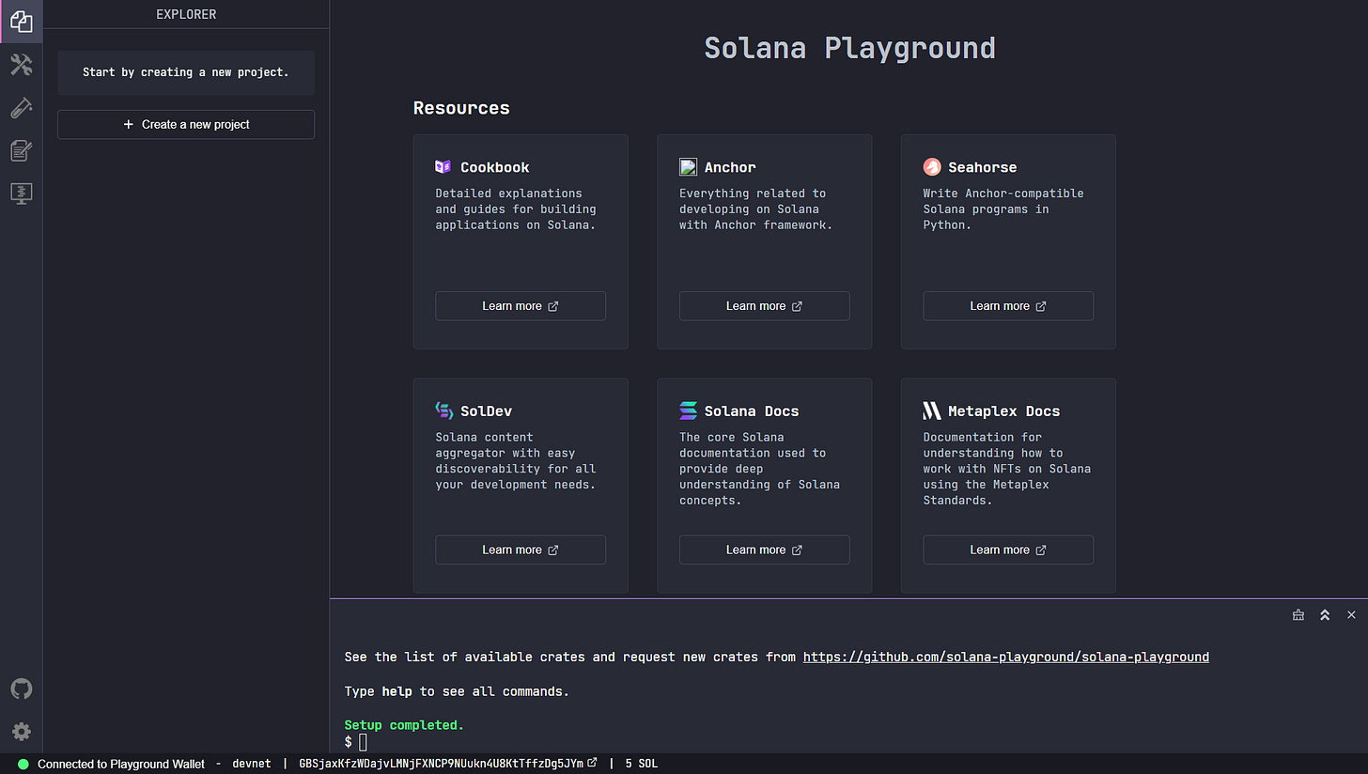1368x774 pixels.
Task: Learn more about Solana Docs
Action: (x=764, y=550)
